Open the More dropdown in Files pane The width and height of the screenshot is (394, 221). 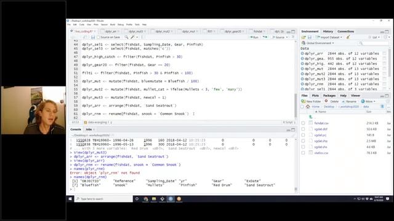[368, 101]
